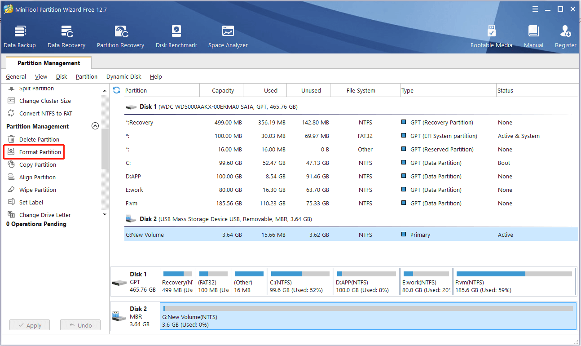Open the Manual

533,37
